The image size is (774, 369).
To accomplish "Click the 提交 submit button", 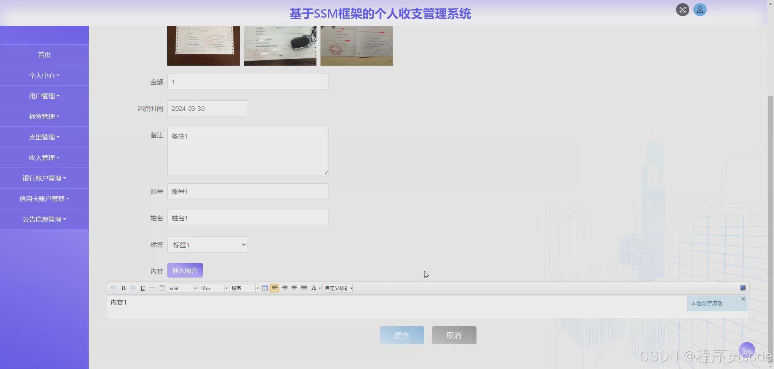I will [x=402, y=335].
